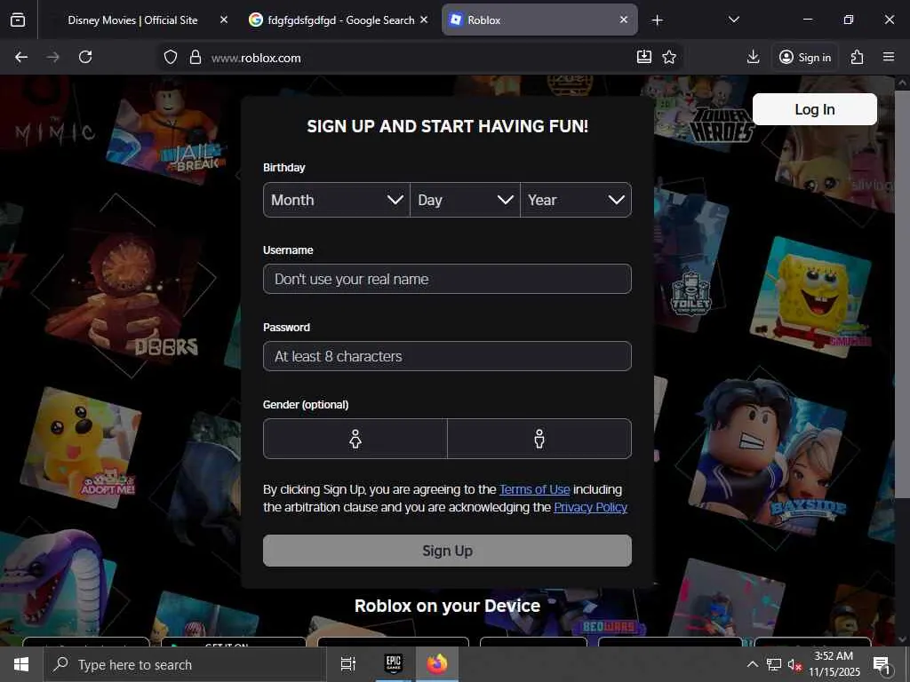Focus the Password input field
This screenshot has width=910, height=682.
click(448, 356)
